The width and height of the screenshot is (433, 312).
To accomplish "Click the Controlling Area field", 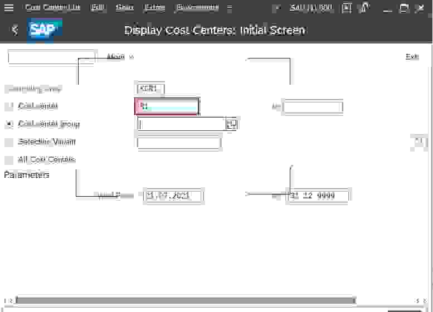I will point(150,89).
